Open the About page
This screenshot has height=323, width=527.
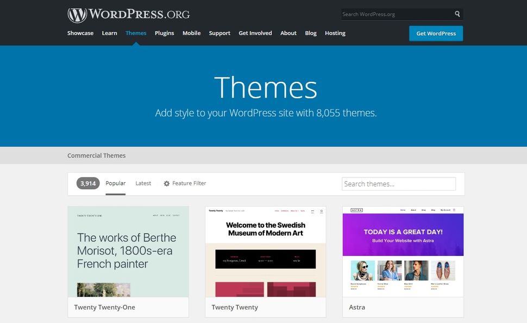(x=288, y=33)
